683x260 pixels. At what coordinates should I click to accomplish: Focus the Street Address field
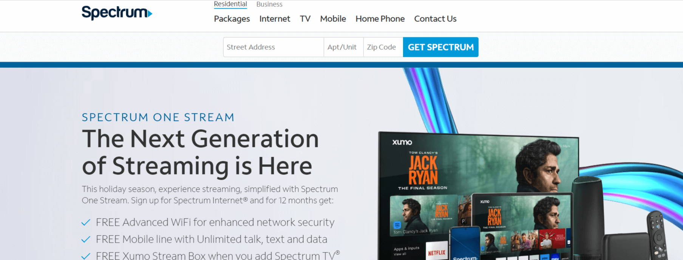coord(273,47)
